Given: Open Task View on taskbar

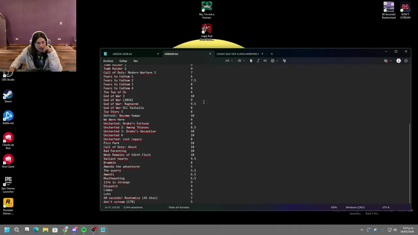Looking at the screenshot, I should point(27,230).
